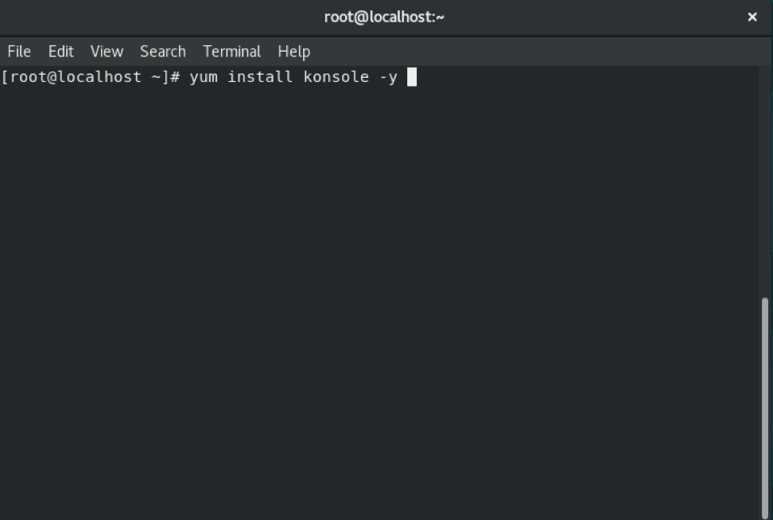773x520 pixels.
Task: Click empty title bar left of the title
Action: pyautogui.click(x=159, y=17)
